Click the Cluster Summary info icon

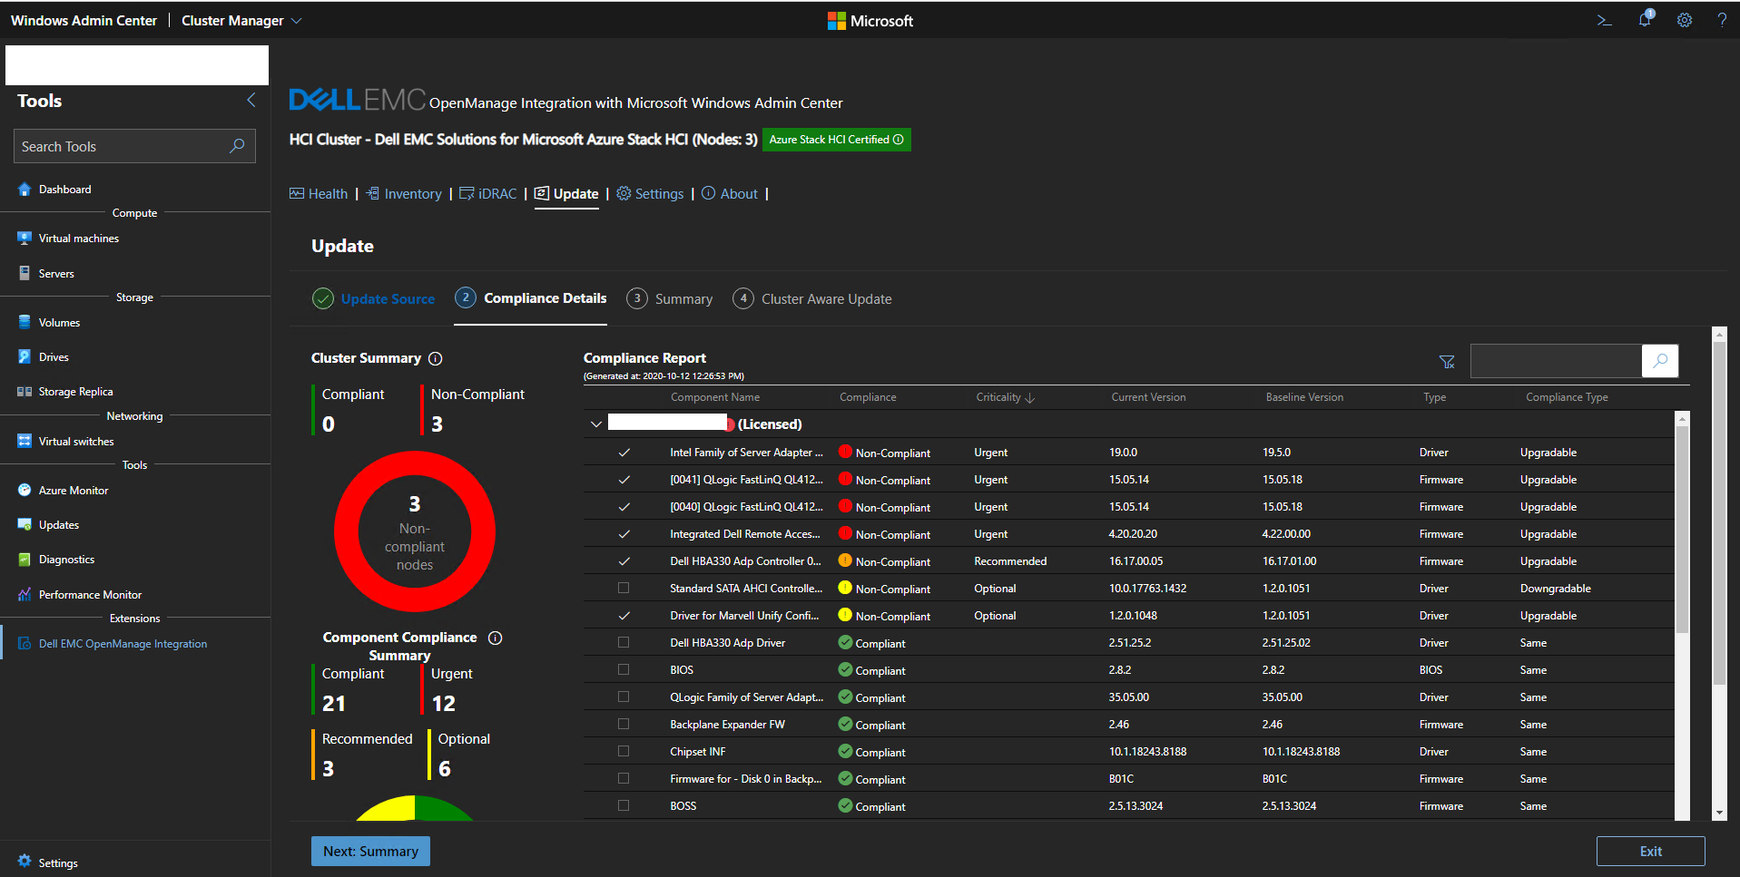click(x=436, y=358)
